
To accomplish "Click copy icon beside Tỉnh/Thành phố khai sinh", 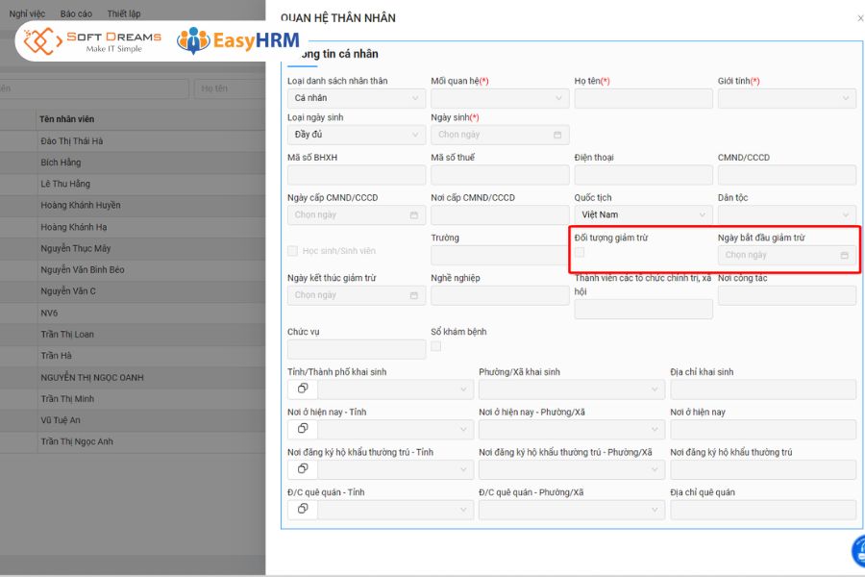I will (303, 389).
